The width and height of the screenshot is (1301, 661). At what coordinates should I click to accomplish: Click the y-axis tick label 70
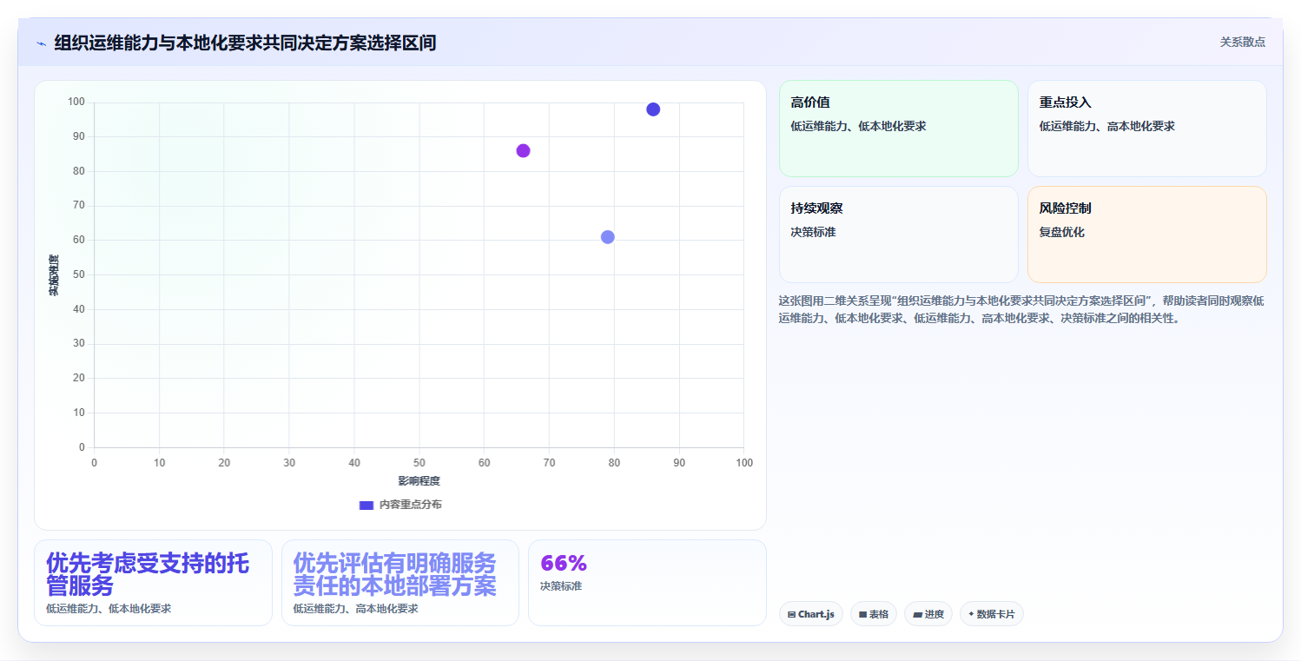[78, 206]
